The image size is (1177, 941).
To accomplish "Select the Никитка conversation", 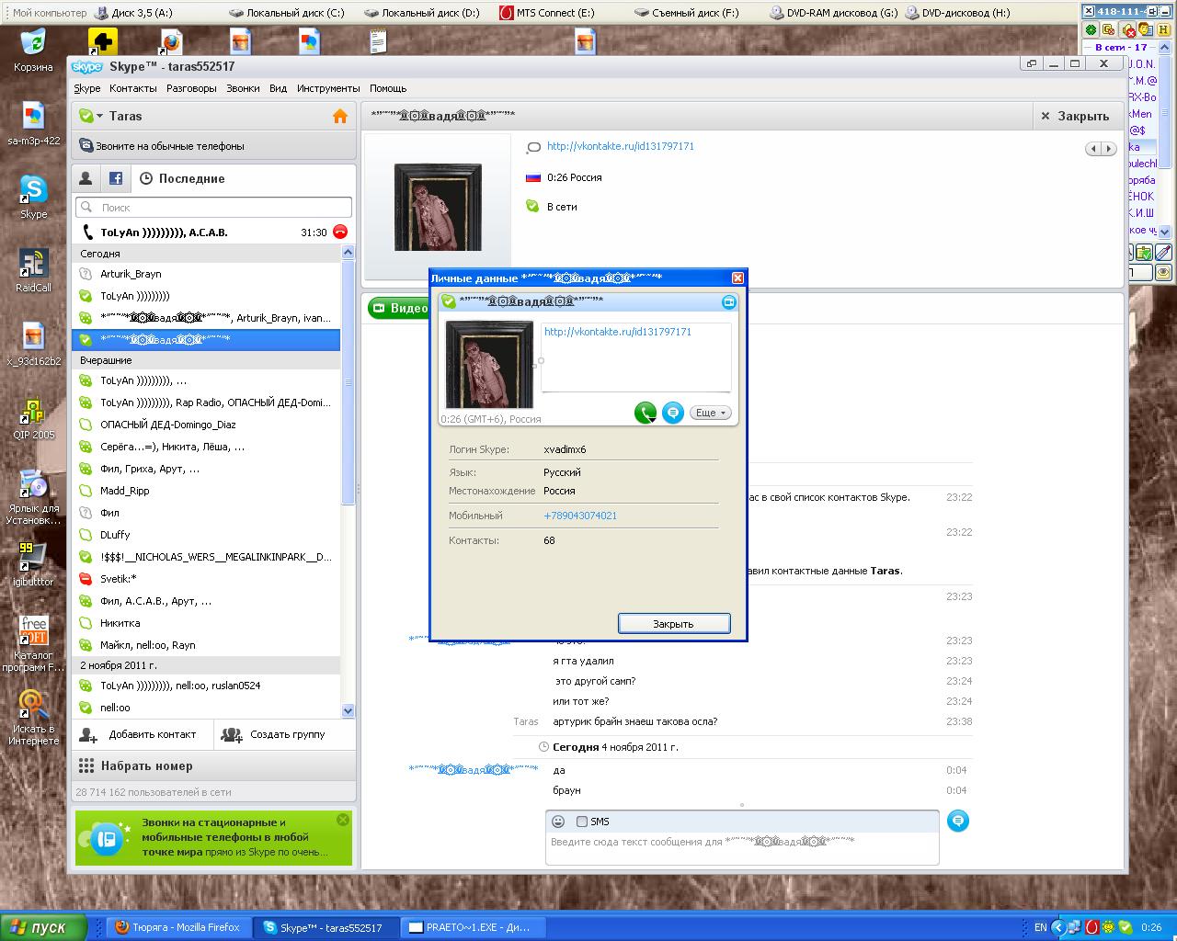I will [206, 623].
